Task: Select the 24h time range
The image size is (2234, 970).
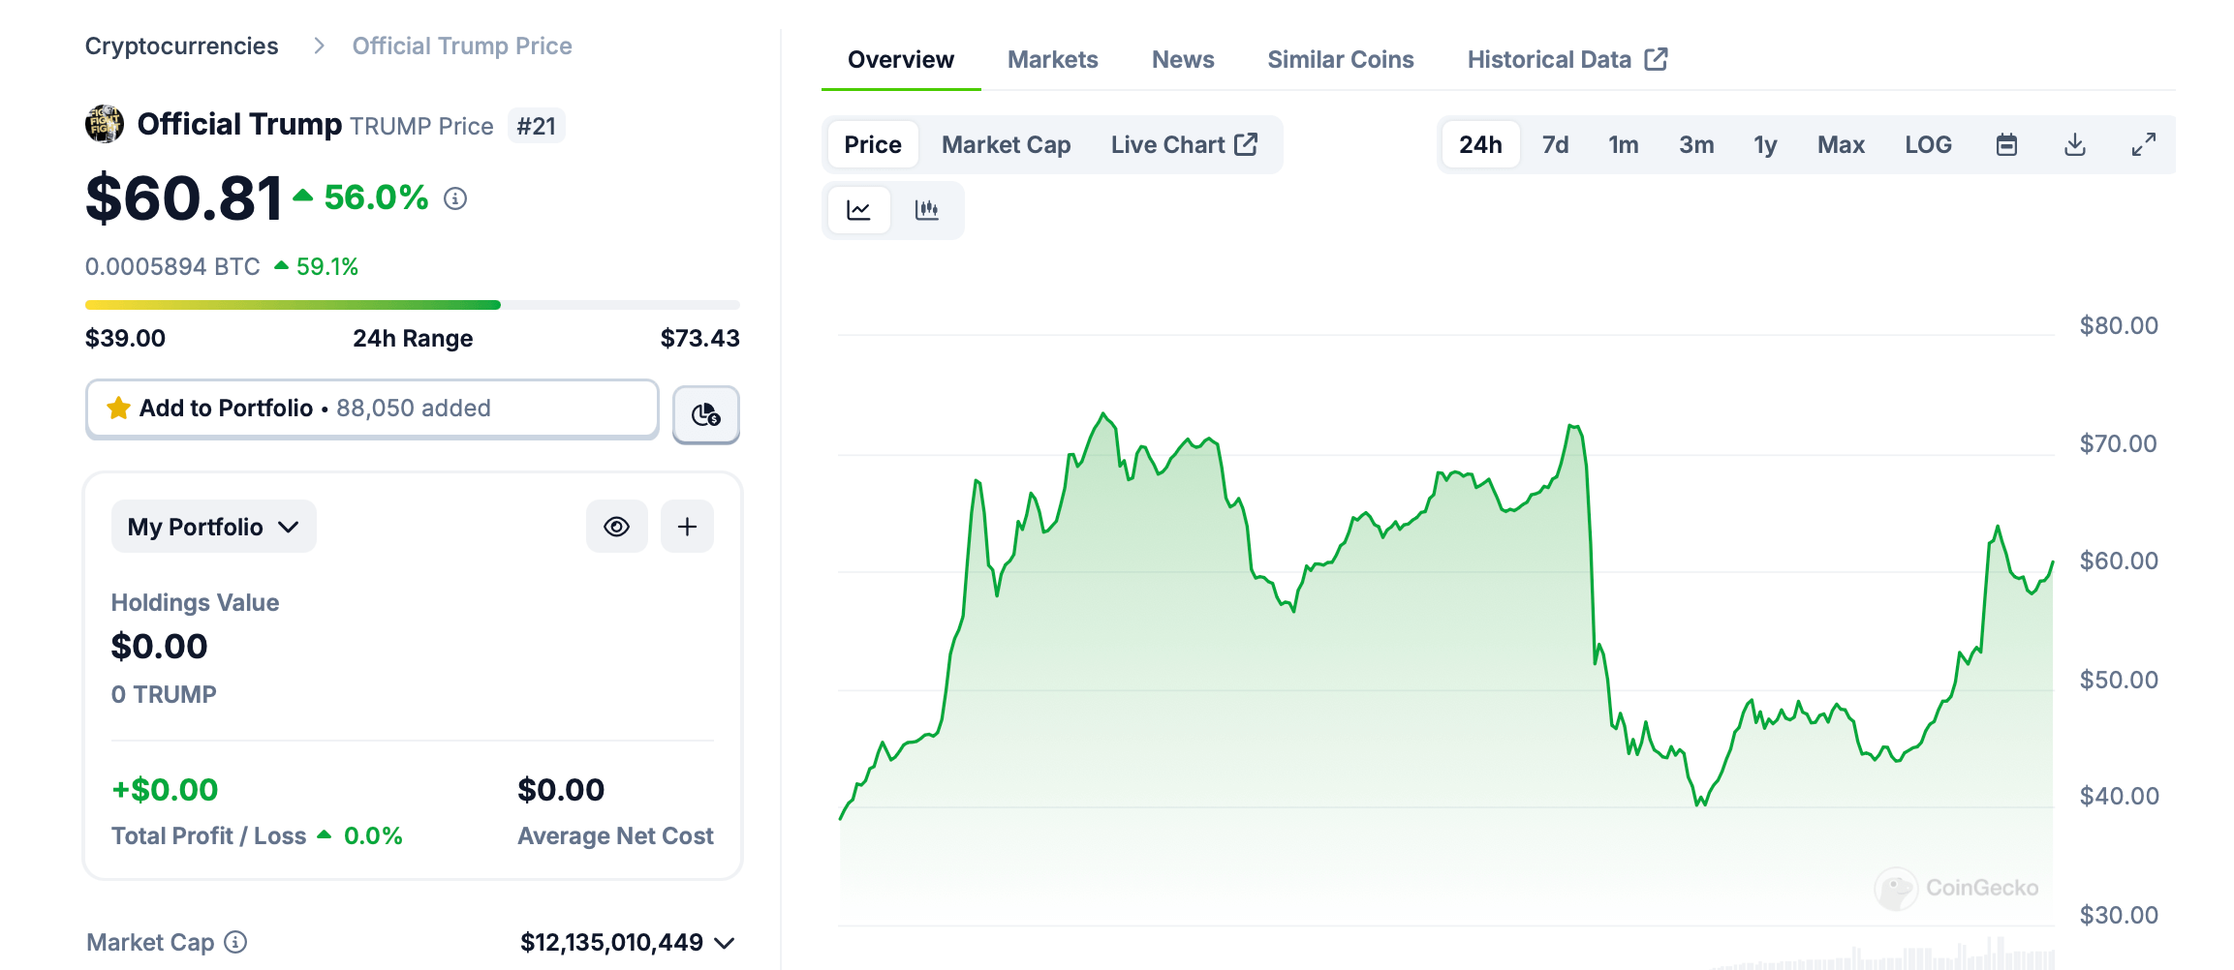Action: click(1480, 145)
